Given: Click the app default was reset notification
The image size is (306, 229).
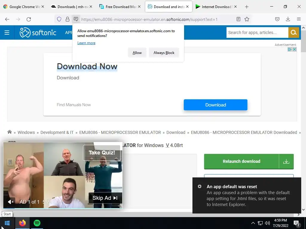Looking at the screenshot, I should (247, 196).
